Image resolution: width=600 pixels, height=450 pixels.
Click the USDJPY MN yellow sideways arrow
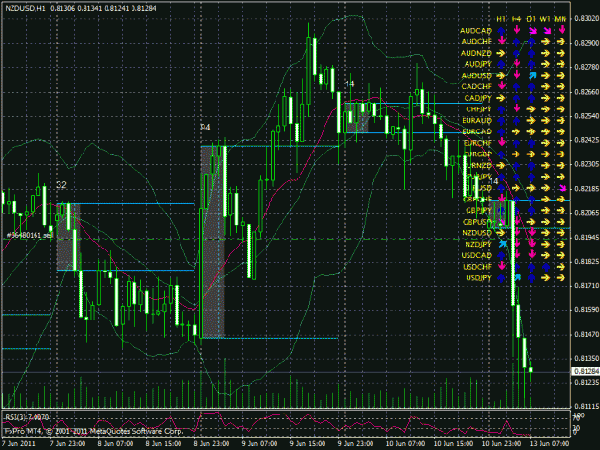point(561,278)
